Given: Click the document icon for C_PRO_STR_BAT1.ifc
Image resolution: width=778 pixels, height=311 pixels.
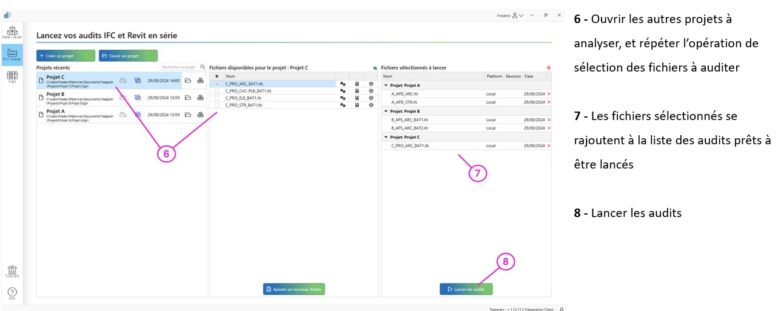Looking at the screenshot, I should point(357,105).
